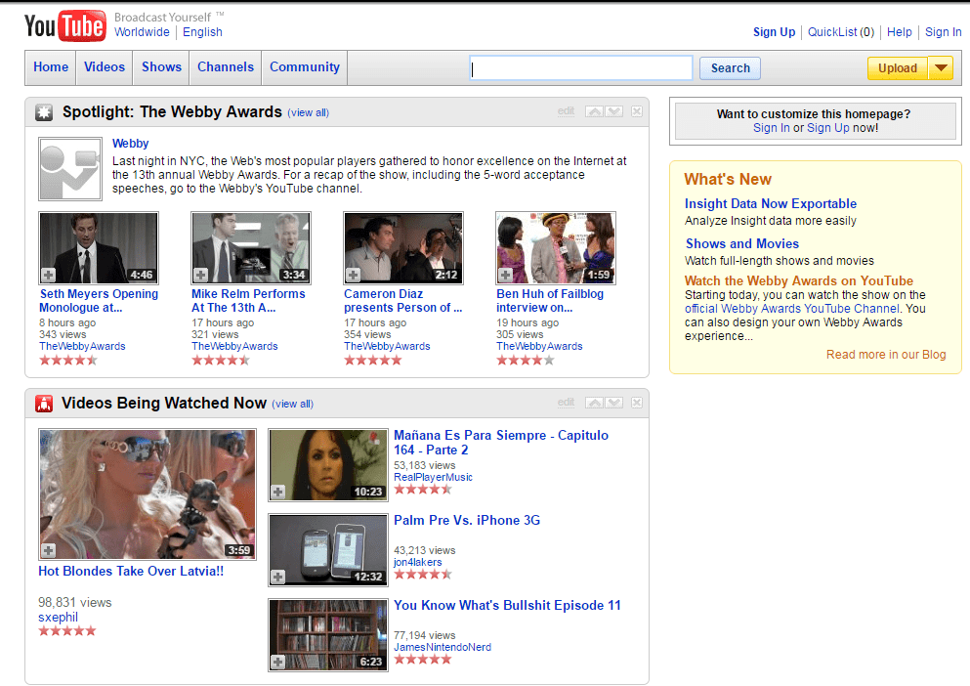Click the Videos Being Watched Now module icon
This screenshot has width=970, height=686.
pyautogui.click(x=44, y=404)
